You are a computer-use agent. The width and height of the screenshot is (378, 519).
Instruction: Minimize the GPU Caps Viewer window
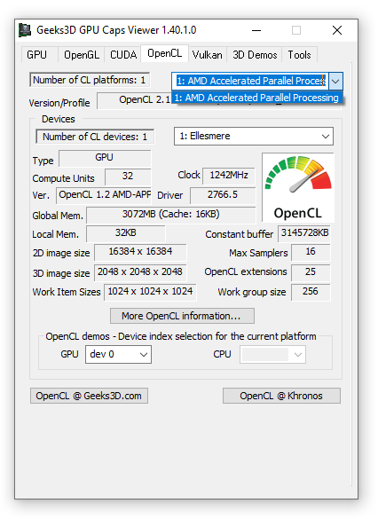[x=256, y=30]
